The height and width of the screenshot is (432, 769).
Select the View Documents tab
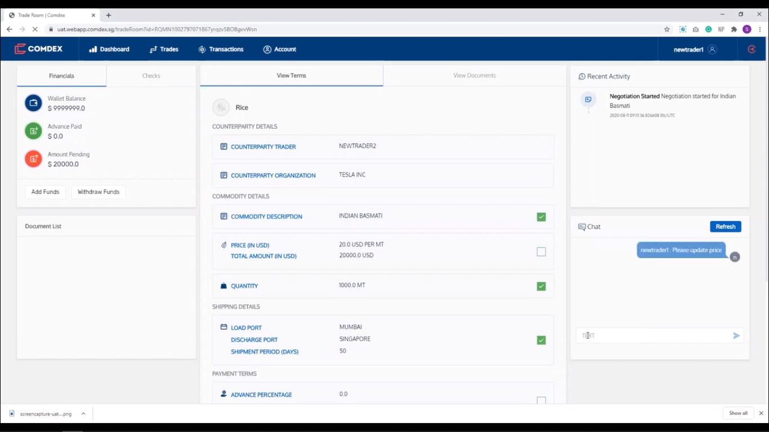coord(475,75)
